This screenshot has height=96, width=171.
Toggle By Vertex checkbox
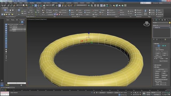[x=155, y=48]
